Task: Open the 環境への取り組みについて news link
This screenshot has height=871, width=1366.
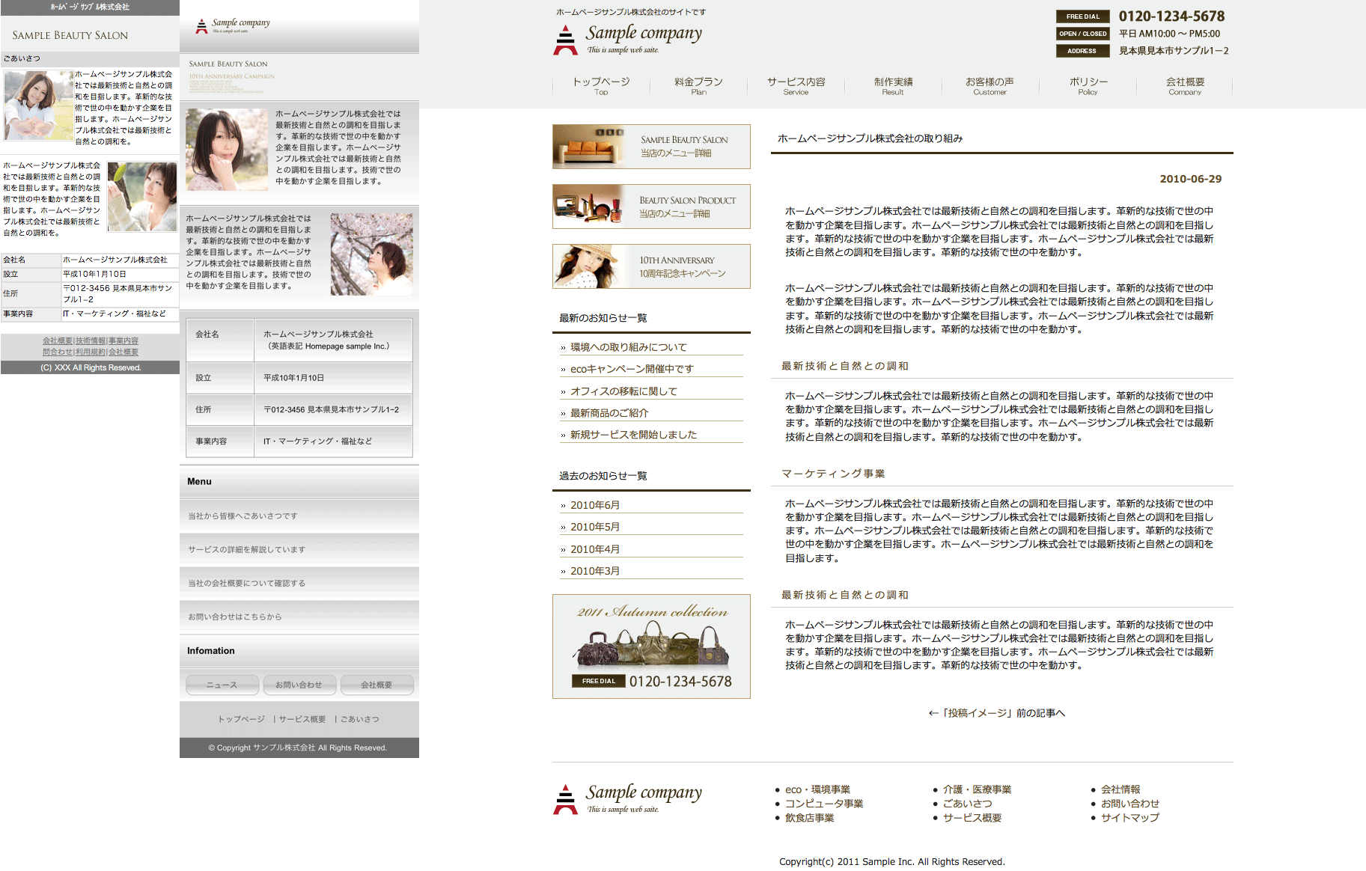Action: (x=628, y=347)
